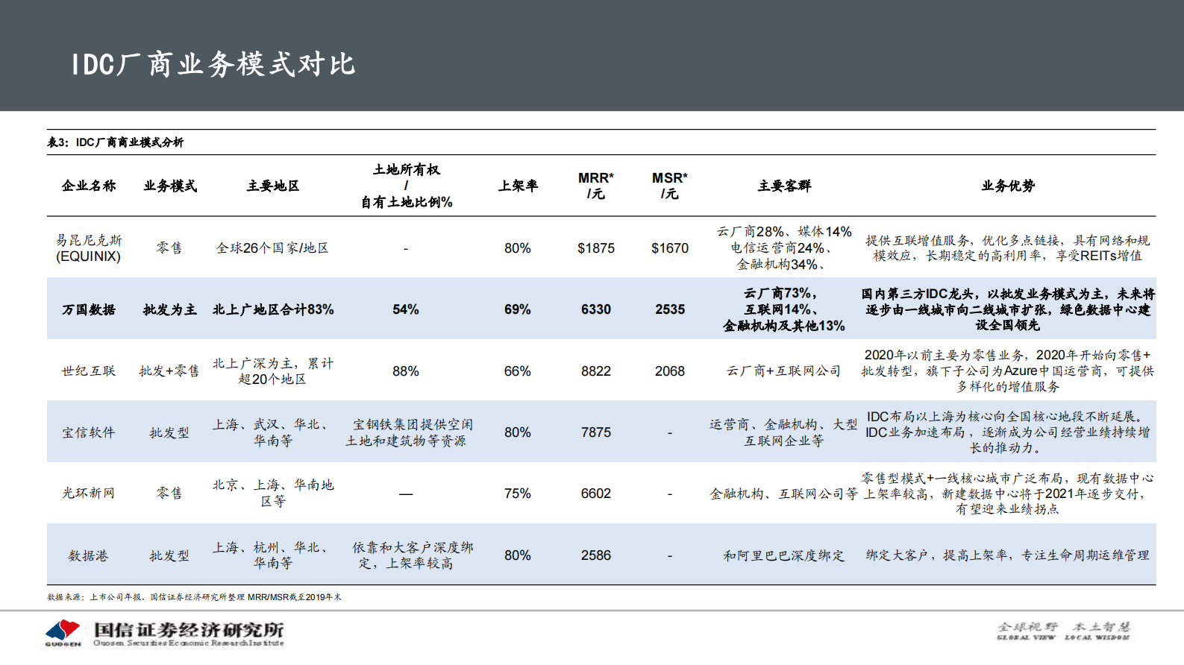The height and width of the screenshot is (665, 1184).
Task: Click the '上架率' column header
Action: (x=518, y=186)
